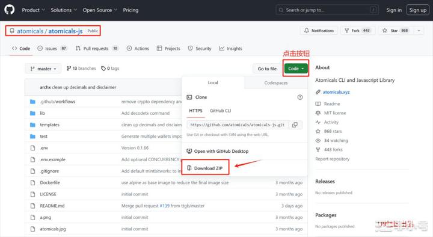Image resolution: width=433 pixels, height=237 pixels.
Task: Click the Sign up button
Action: [x=417, y=10]
